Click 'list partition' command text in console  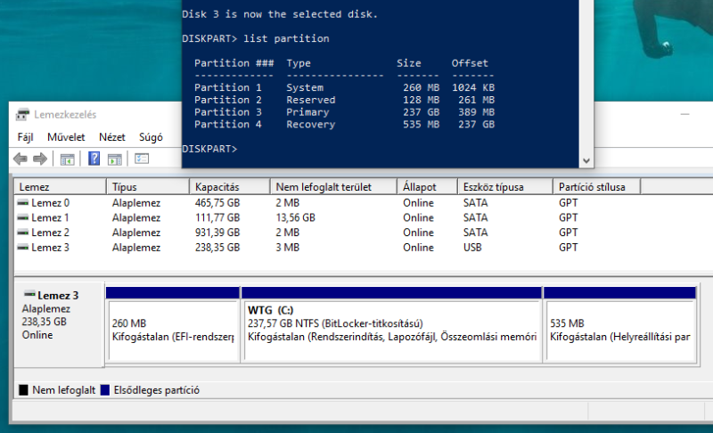286,38
